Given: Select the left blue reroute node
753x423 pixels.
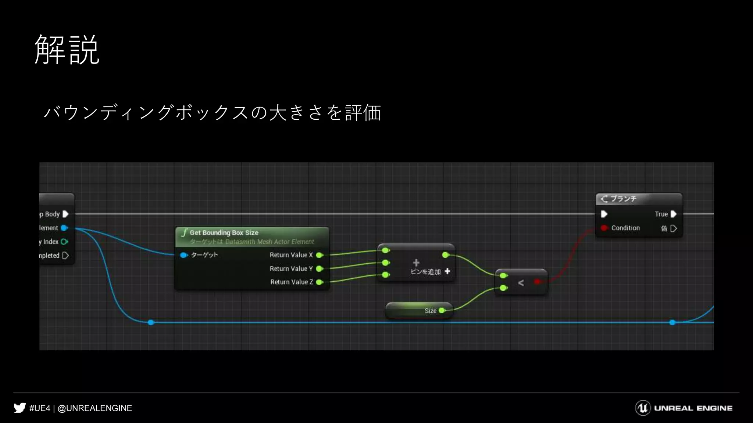Looking at the screenshot, I should [151, 322].
